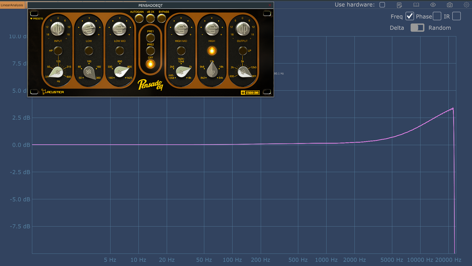
Task: Enable the LOW band on button
Action: [89, 51]
